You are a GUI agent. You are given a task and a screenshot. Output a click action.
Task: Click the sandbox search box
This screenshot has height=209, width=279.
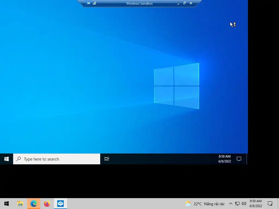tap(57, 159)
